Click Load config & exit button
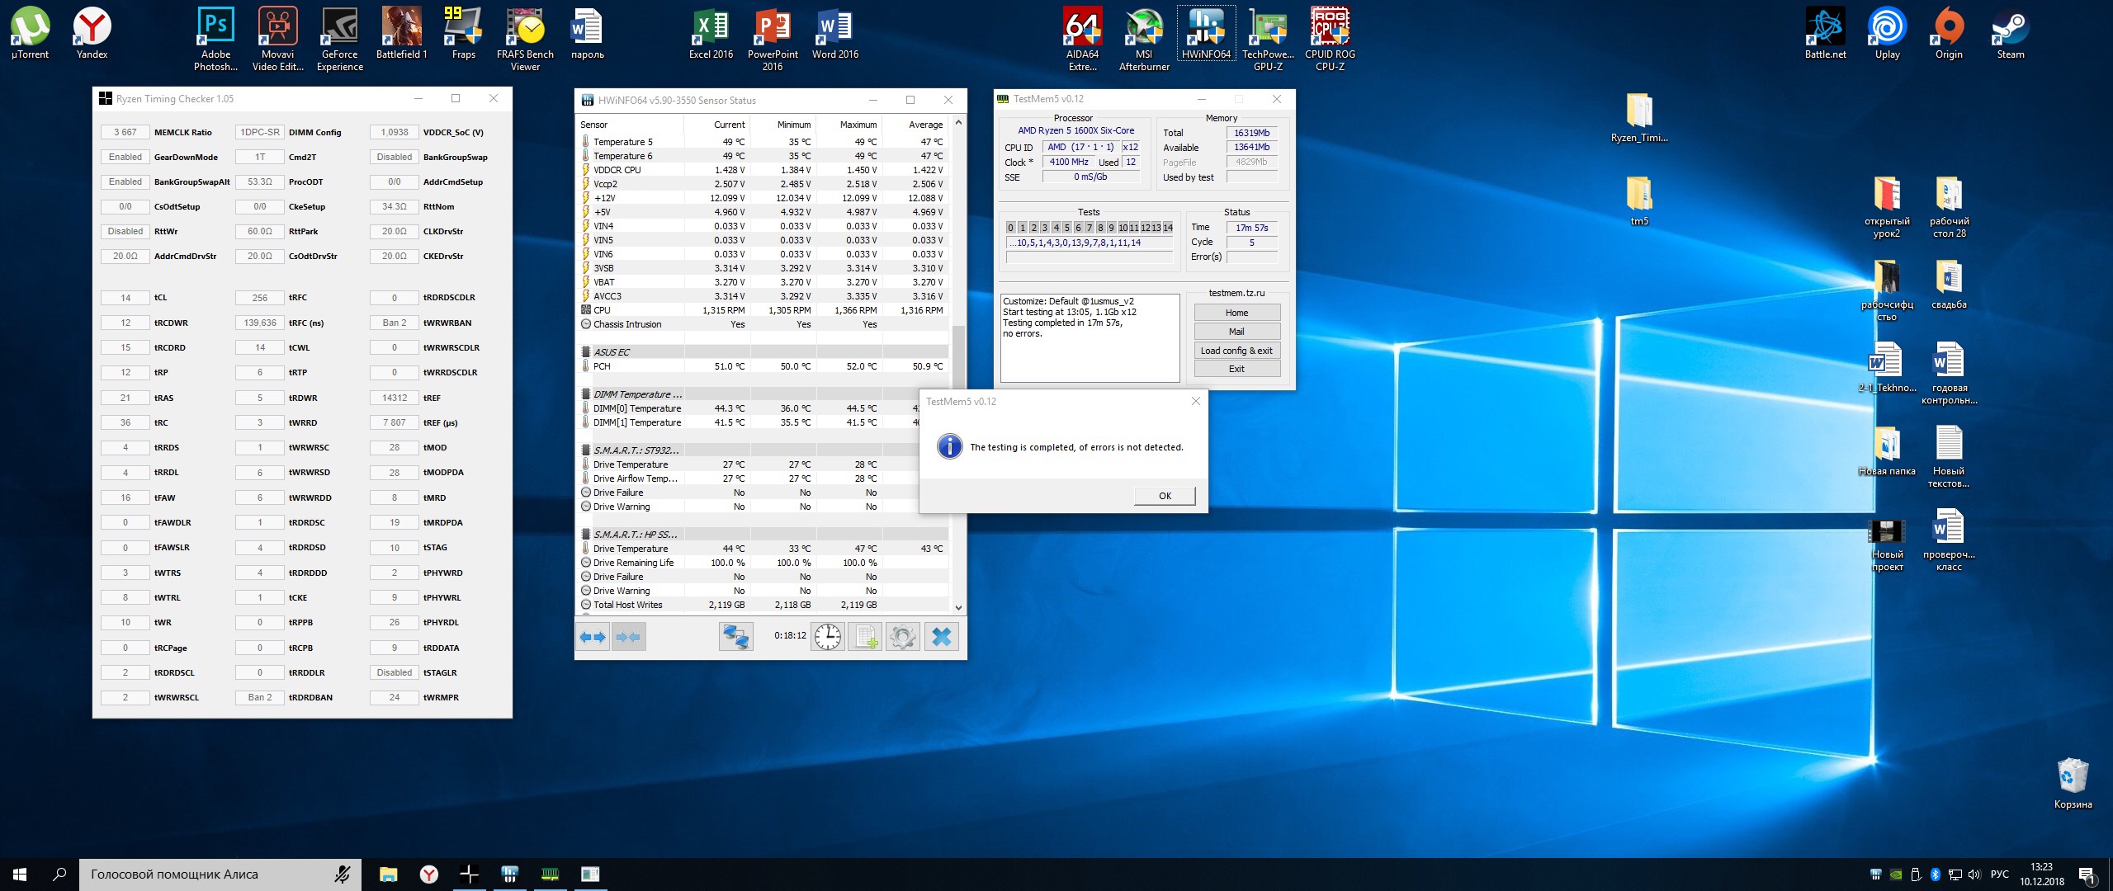This screenshot has height=891, width=2113. (x=1236, y=351)
